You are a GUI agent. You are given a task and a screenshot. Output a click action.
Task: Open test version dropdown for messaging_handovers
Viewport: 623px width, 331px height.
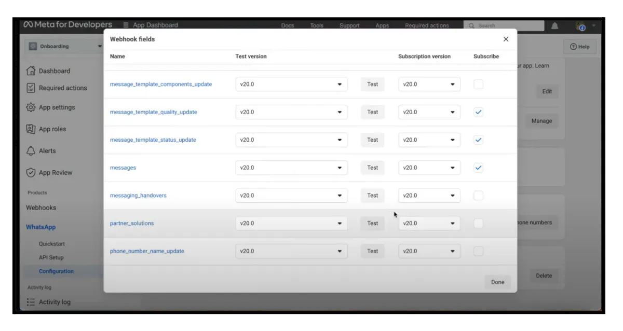291,196
